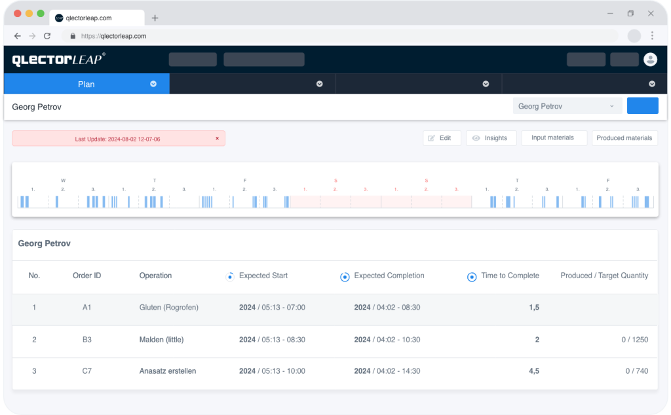Click the qlectorleap.com tab favicon
Screen dimensions: 671x415
tap(59, 18)
